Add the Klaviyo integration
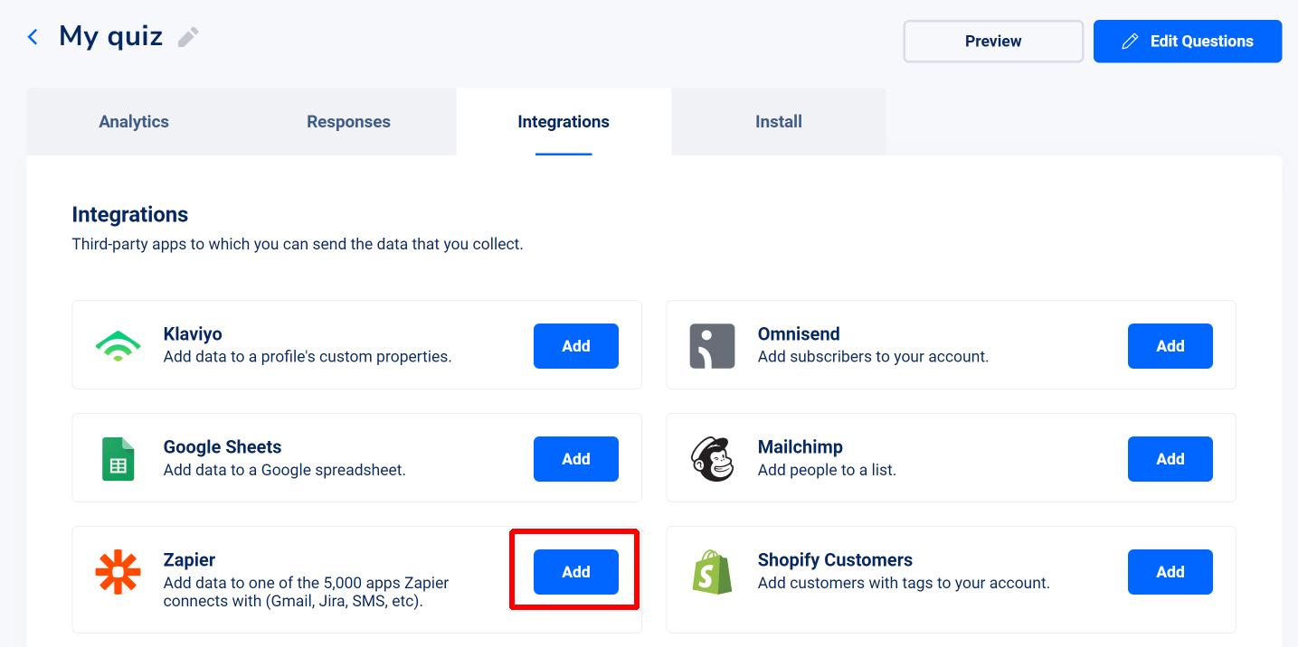 tap(576, 346)
